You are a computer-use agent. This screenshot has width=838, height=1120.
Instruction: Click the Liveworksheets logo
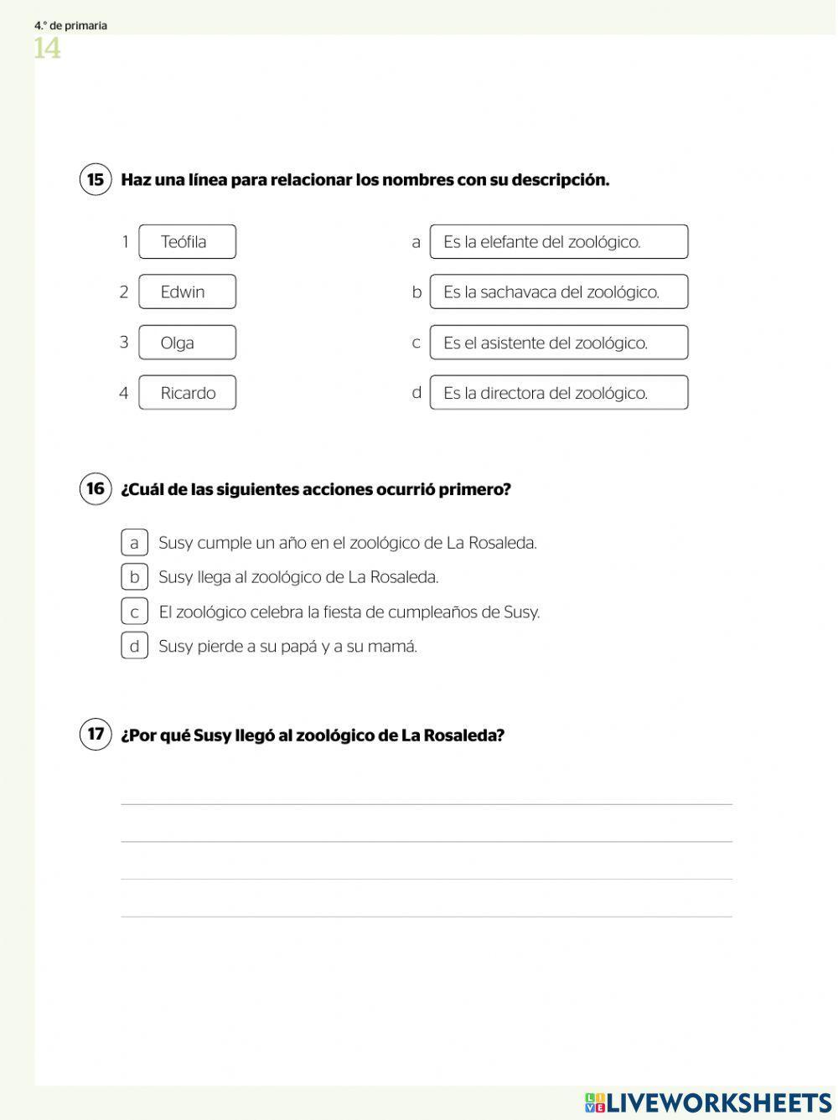708,1102
